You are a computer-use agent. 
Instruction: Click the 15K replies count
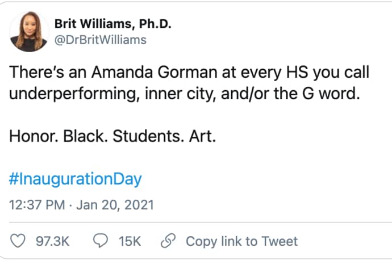[130, 241]
